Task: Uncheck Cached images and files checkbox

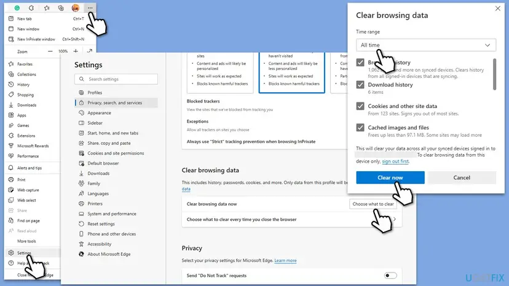Action: 360,128
